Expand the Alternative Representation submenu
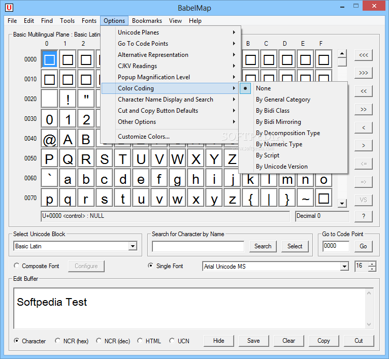 click(x=171, y=55)
